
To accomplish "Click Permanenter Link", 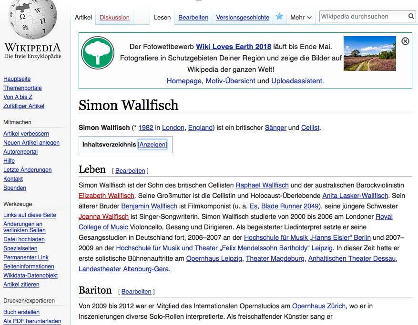I will pyautogui.click(x=26, y=257).
